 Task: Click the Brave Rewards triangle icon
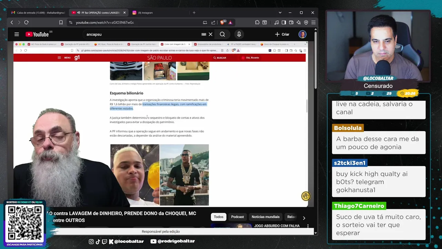[230, 22]
